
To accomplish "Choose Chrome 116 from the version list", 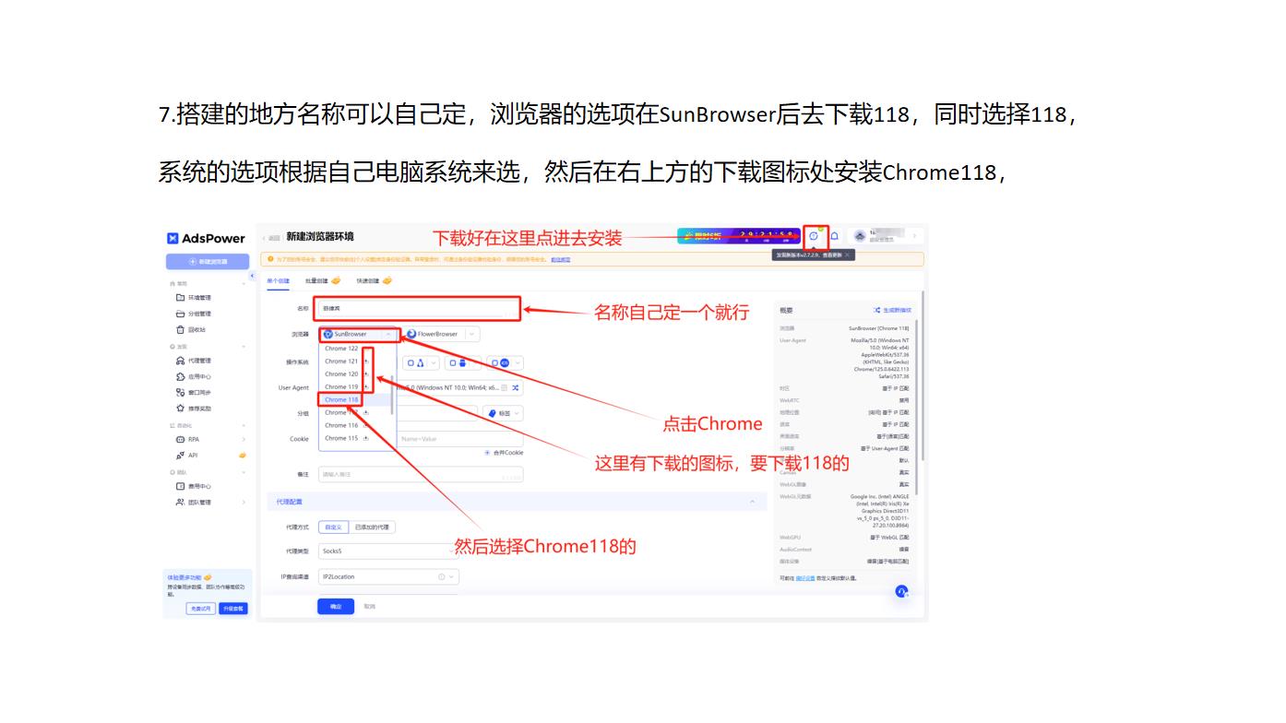I will tap(341, 425).
